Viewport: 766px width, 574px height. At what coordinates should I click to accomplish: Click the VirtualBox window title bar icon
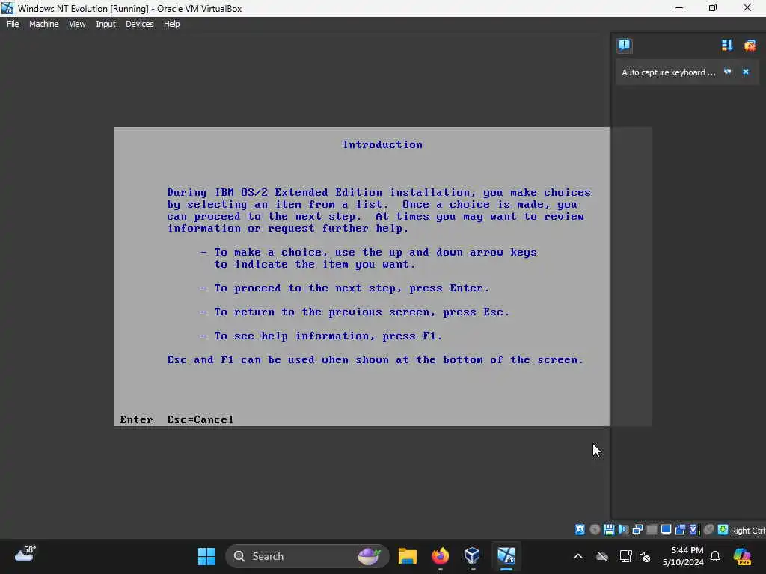point(7,8)
